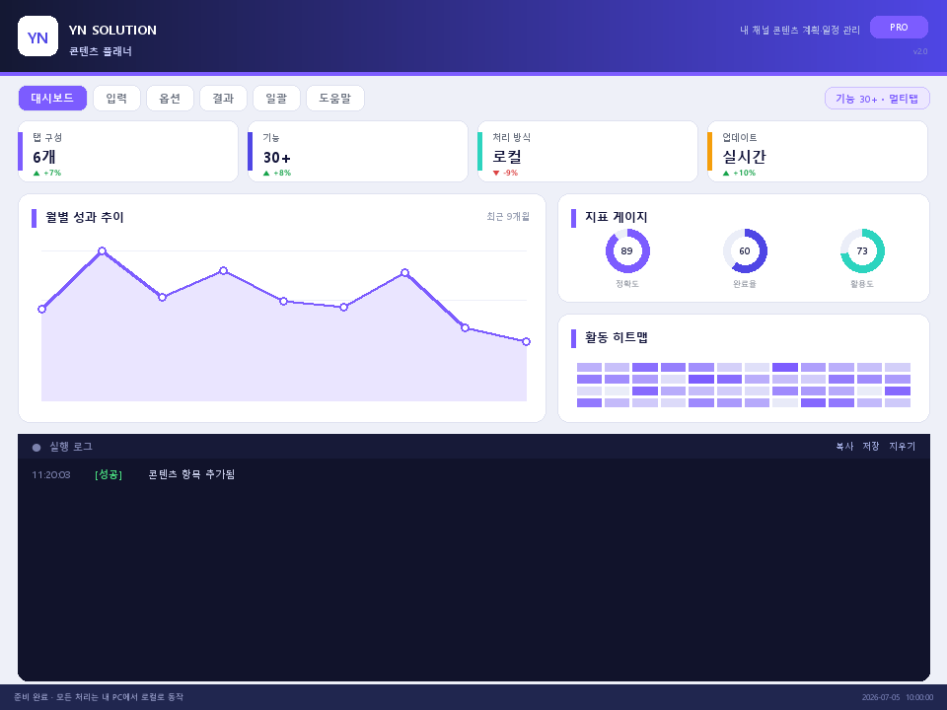The height and width of the screenshot is (710, 947).
Task: Open the 도움말 tab
Action: pos(335,99)
